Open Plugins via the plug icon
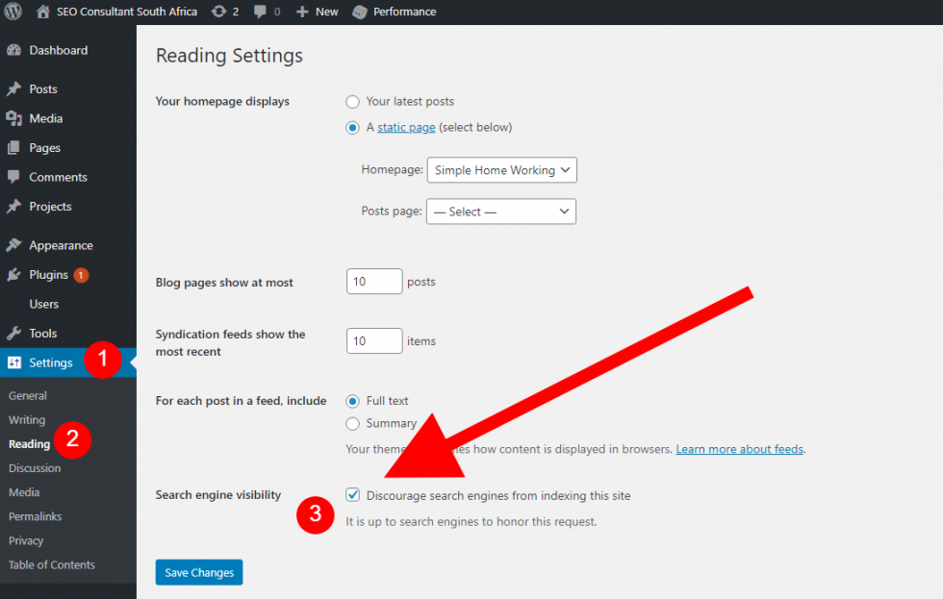 [x=13, y=274]
